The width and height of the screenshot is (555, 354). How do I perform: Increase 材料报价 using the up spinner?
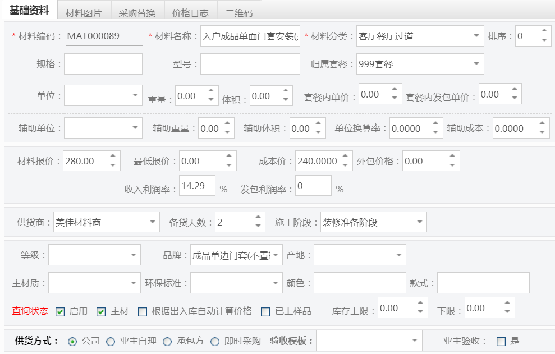113,157
